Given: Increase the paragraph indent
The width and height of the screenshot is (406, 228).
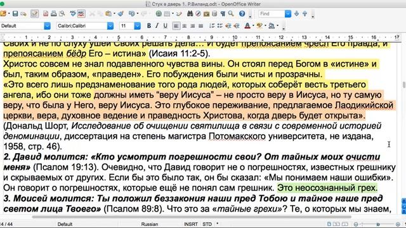Looking at the screenshot, I should [x=237, y=26].
